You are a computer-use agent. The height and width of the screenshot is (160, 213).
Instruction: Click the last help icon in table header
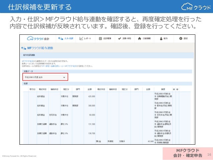coord(177,89)
